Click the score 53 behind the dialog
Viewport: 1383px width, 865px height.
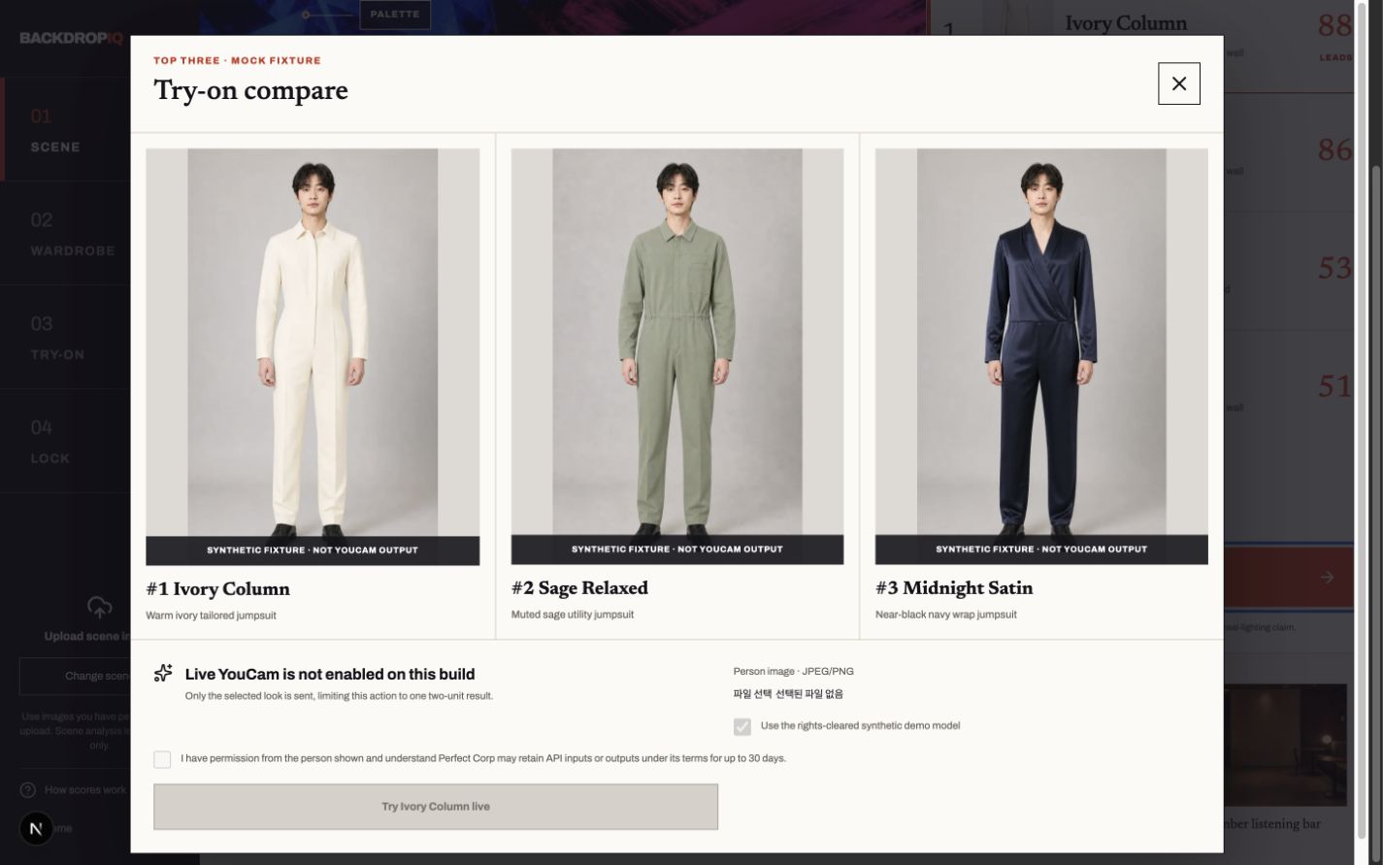(x=1334, y=268)
